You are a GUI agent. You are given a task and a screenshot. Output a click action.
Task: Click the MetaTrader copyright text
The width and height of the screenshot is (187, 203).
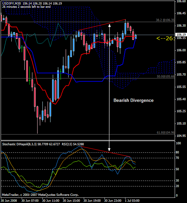click(40, 195)
